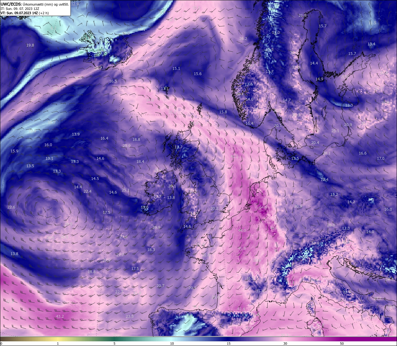This screenshot has width=397, height=346.
Task: Click the 18.8 value label
Action: coord(136,140)
